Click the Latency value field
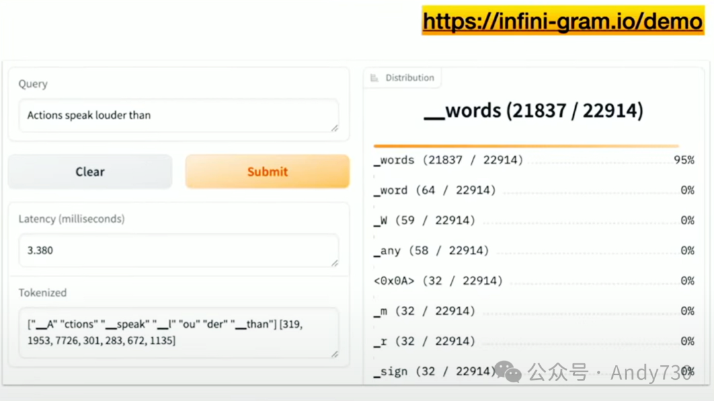 point(178,250)
